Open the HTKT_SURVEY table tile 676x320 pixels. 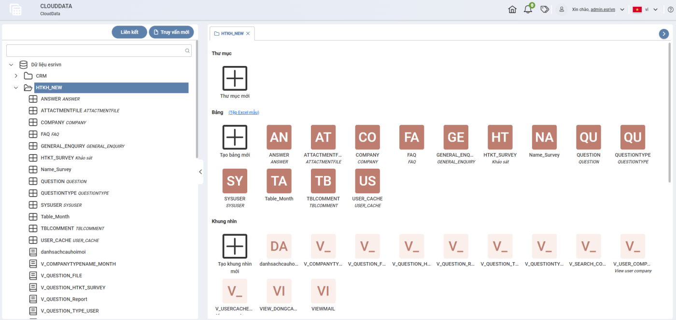[500, 137]
